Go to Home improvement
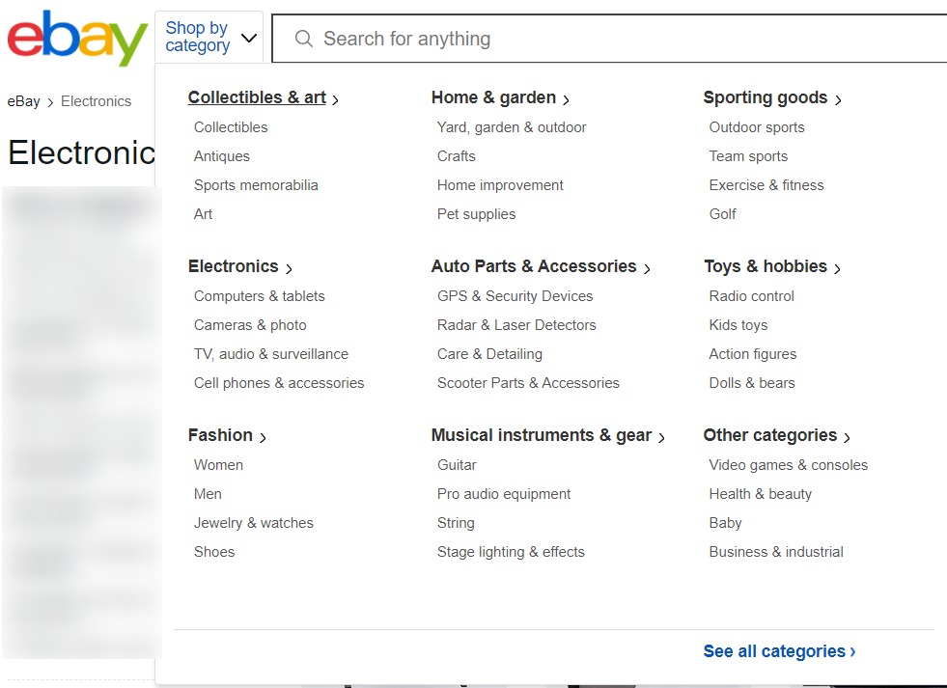The width and height of the screenshot is (947, 688). pos(500,185)
